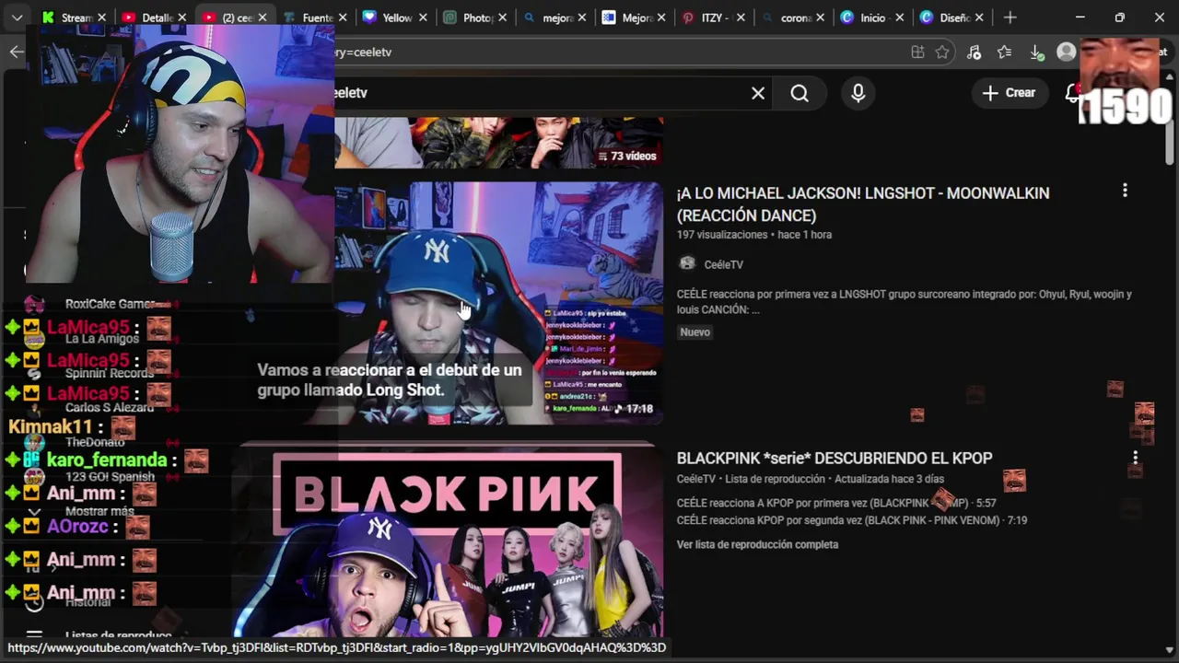Click the app available icon in address bar
1179x663 pixels.
(x=917, y=52)
